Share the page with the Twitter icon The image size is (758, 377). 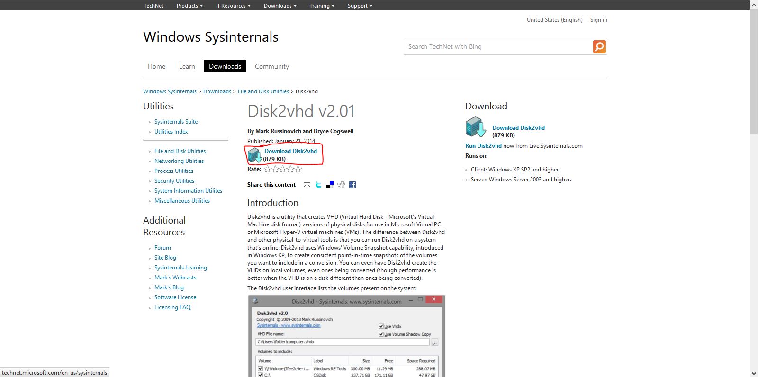pyautogui.click(x=318, y=185)
